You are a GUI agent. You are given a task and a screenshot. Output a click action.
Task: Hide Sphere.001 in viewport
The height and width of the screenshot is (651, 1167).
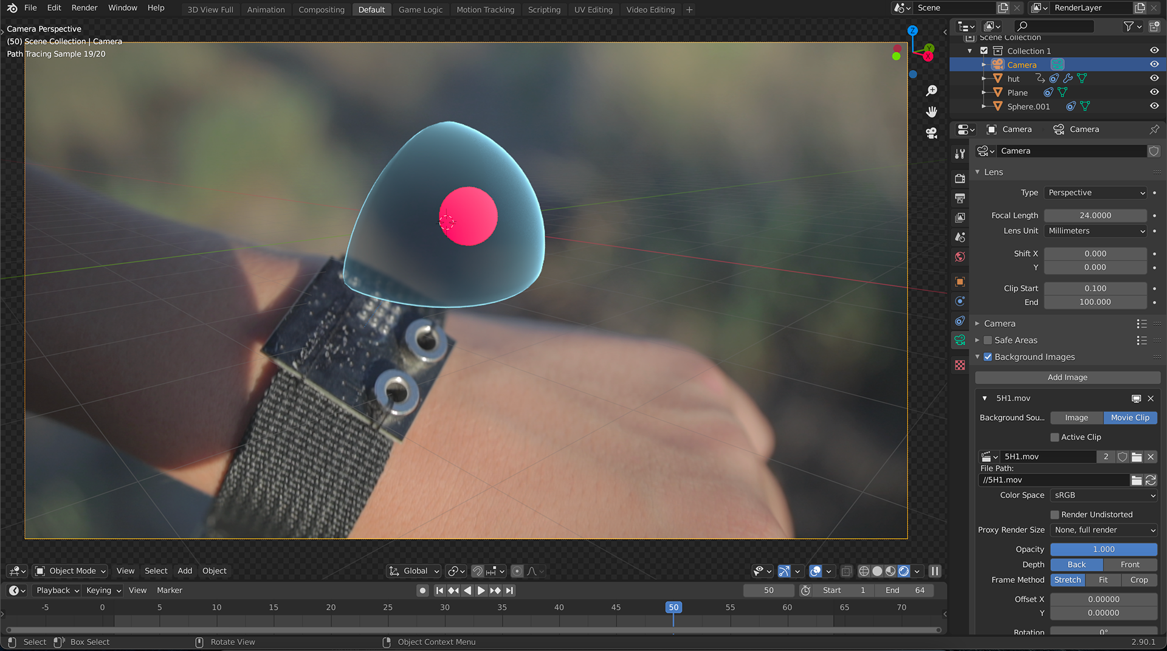point(1154,106)
